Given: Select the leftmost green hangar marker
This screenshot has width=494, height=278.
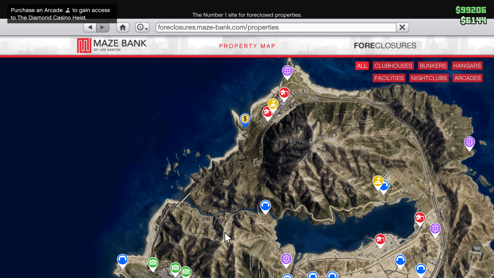Looking at the screenshot, I should point(153,263).
